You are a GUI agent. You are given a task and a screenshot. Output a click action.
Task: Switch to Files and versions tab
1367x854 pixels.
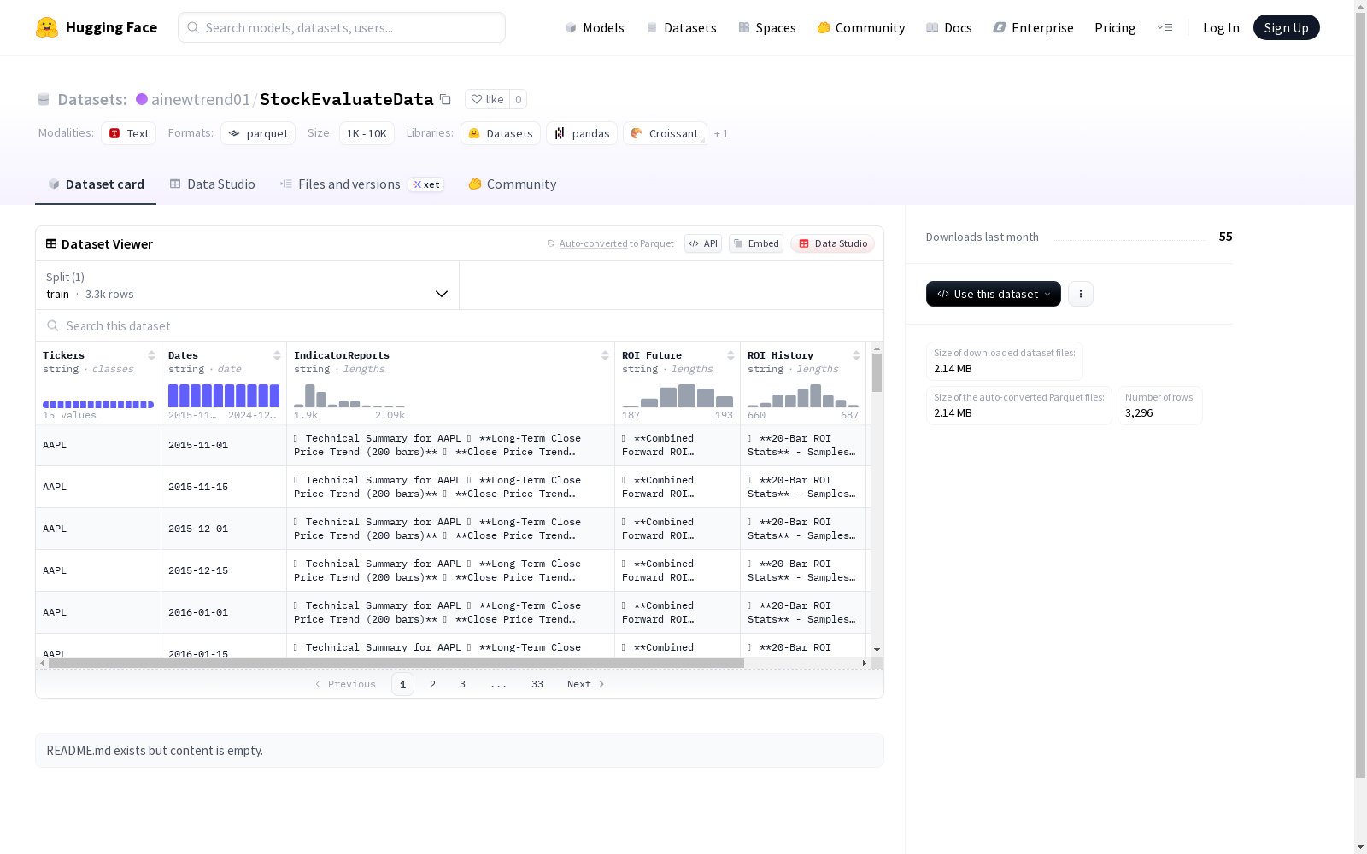[361, 184]
